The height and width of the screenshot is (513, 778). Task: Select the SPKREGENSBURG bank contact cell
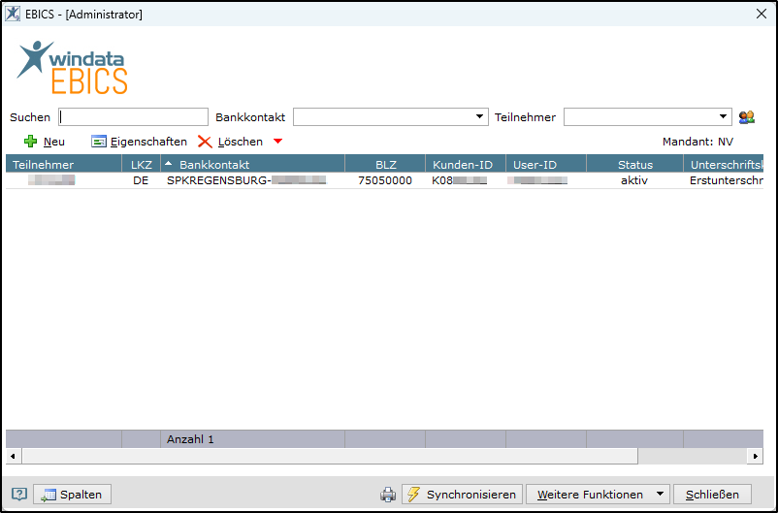[x=252, y=180]
